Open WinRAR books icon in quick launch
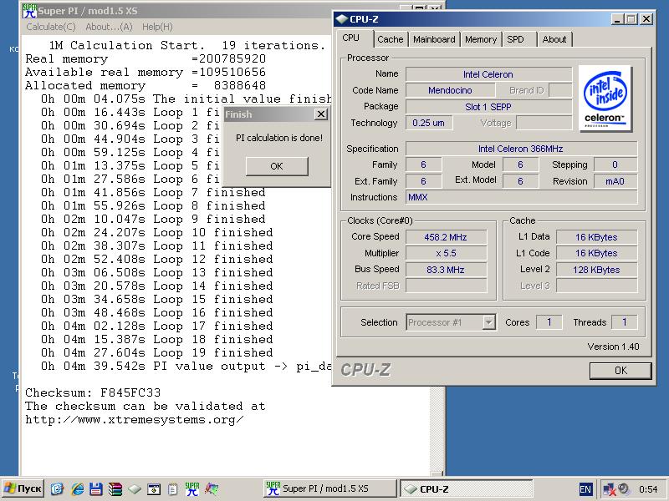 [115, 488]
